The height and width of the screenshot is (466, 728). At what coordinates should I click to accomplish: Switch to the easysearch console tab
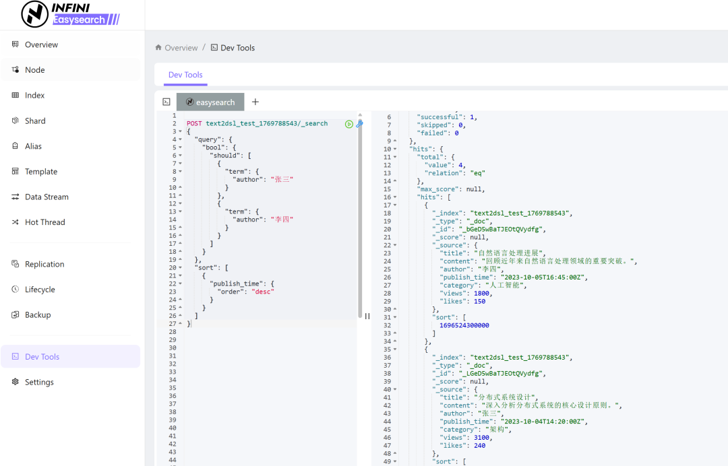tap(210, 102)
